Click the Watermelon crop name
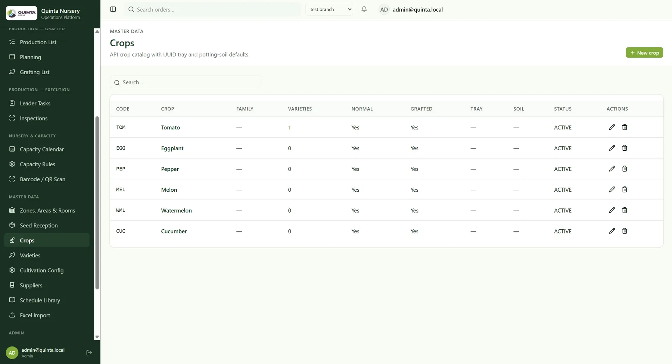672x364 pixels. [176, 210]
